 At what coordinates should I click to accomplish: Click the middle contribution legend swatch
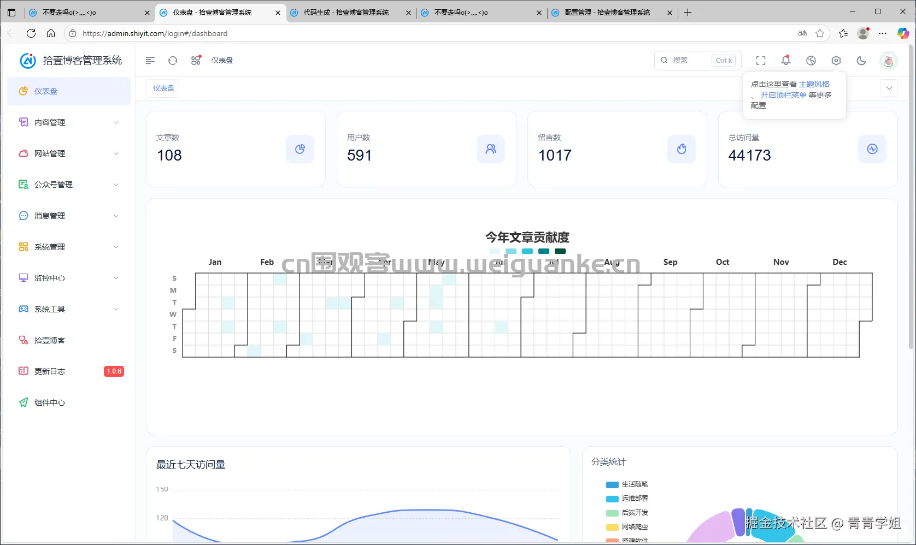point(527,251)
